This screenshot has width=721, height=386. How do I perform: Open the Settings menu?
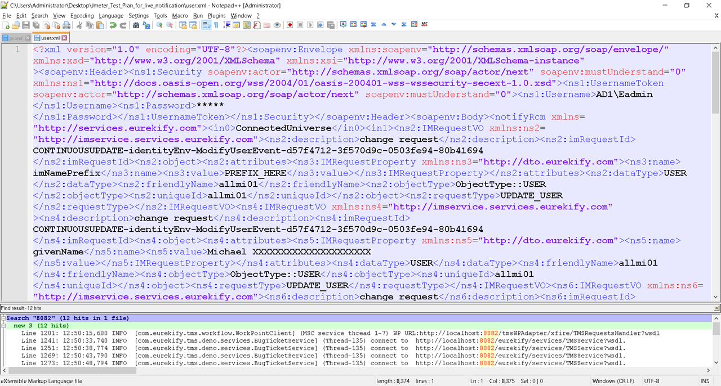click(139, 16)
